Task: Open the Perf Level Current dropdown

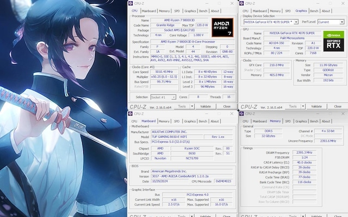Action: click(x=342, y=22)
